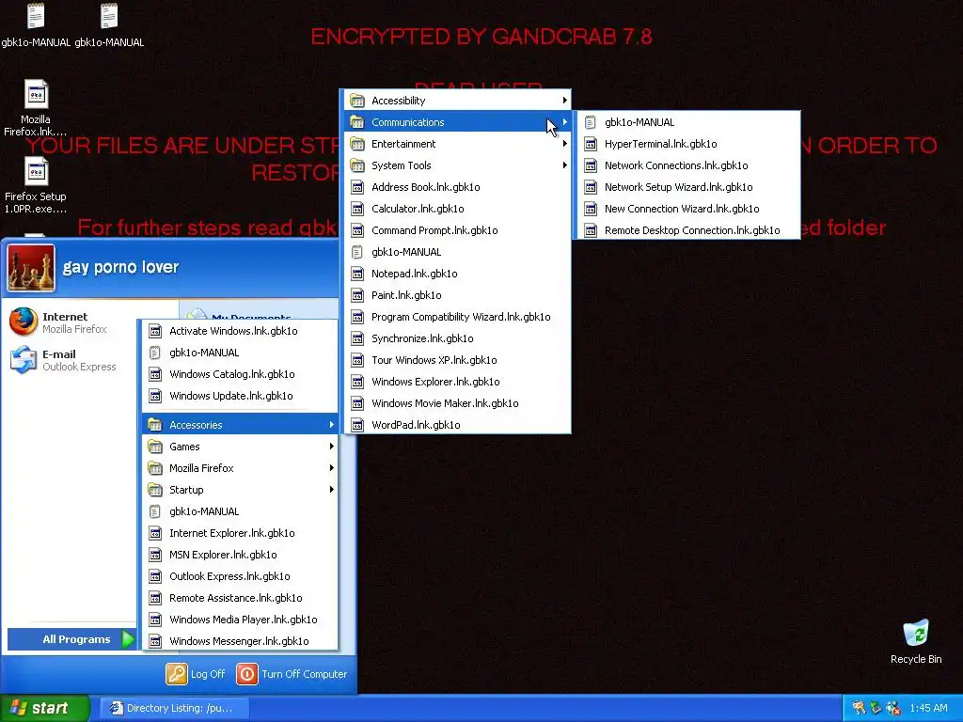The image size is (963, 722).
Task: Click the Windows Catalog.lnk.gbk1o icon
Action: tap(155, 374)
